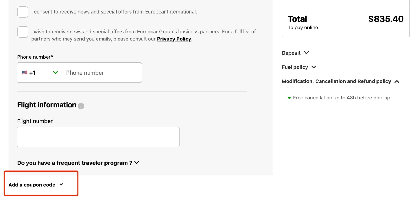
Task: Collapse the Modification, Cancellation and Refund policy
Action: 397,81
